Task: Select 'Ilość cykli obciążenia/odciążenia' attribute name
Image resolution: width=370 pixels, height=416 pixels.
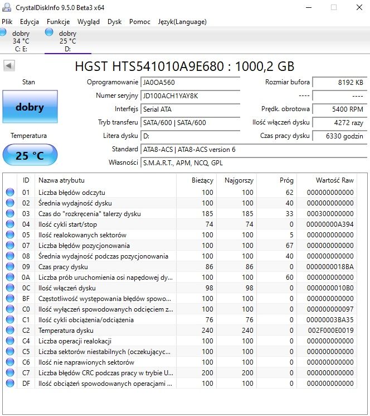Action: [x=86, y=320]
